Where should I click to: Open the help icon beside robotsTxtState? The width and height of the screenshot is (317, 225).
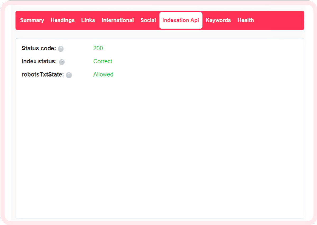(69, 75)
